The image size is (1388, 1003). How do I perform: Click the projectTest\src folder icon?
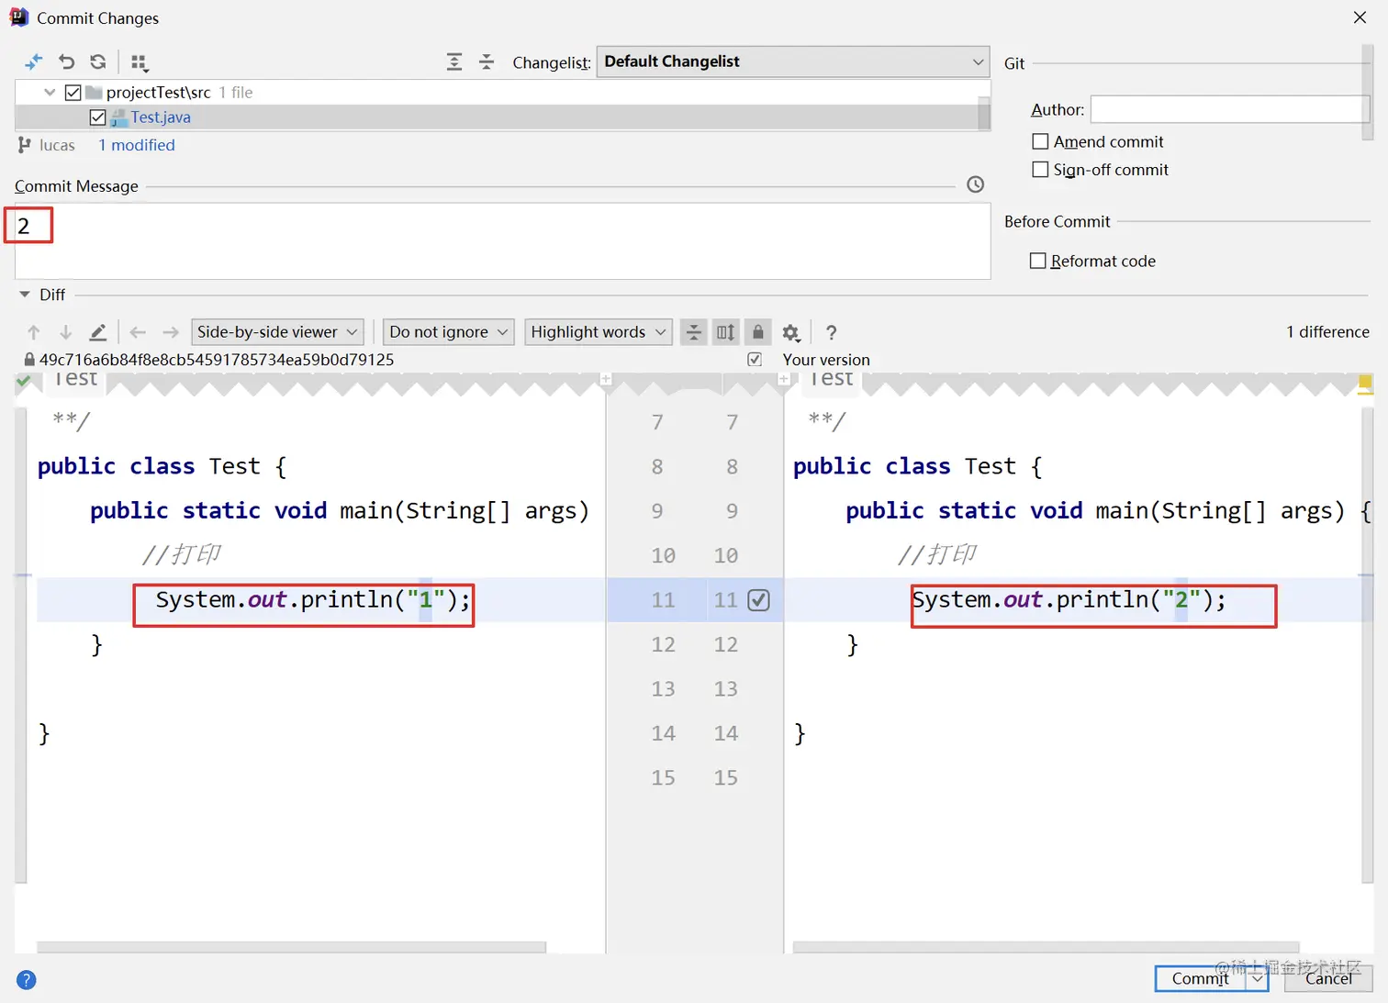coord(94,93)
